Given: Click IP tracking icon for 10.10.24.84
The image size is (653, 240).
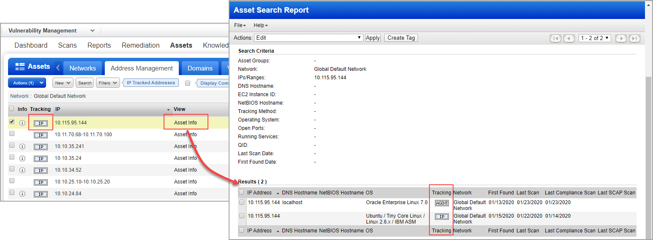Looking at the screenshot, I should (x=41, y=194).
